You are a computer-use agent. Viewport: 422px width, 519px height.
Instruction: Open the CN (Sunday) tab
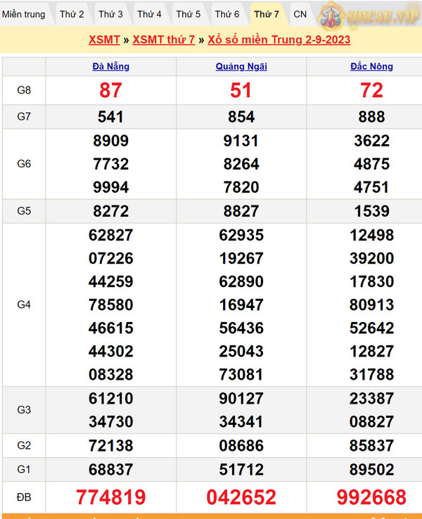300,14
